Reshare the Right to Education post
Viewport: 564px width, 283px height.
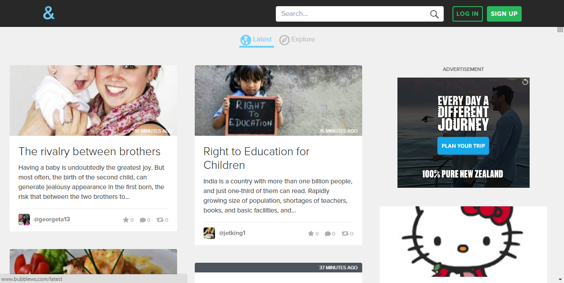pyautogui.click(x=345, y=234)
